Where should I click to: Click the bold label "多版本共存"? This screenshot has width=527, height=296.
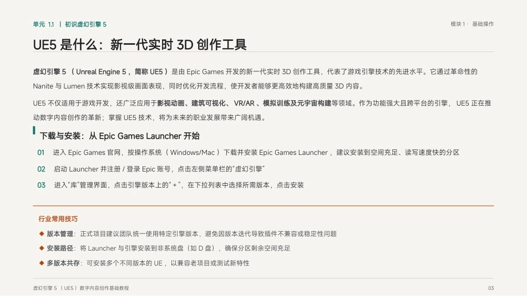[x=63, y=263]
